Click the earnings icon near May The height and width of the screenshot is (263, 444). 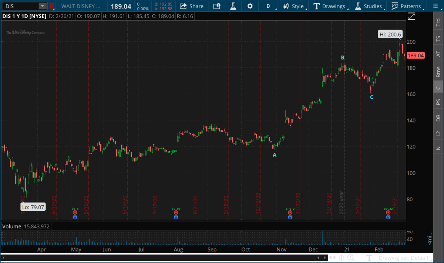point(75,213)
